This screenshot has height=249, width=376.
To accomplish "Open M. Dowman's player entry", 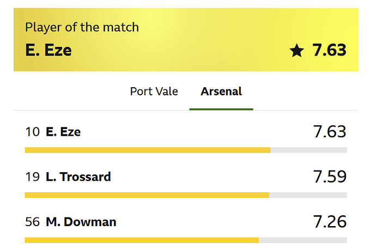I will click(81, 222).
